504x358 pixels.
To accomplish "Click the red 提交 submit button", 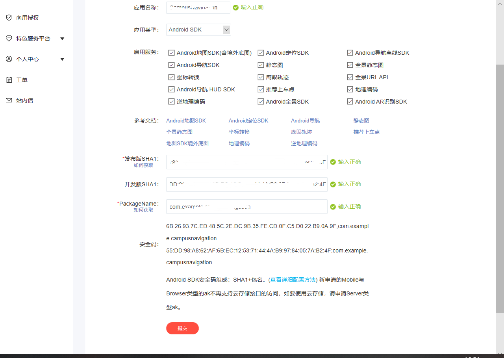I will click(x=182, y=328).
